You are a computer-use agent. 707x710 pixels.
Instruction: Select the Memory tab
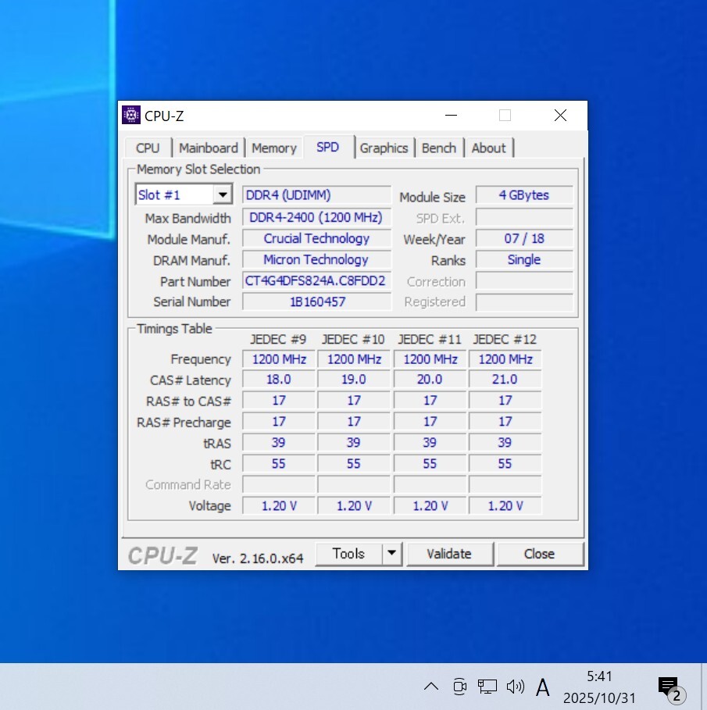[273, 148]
